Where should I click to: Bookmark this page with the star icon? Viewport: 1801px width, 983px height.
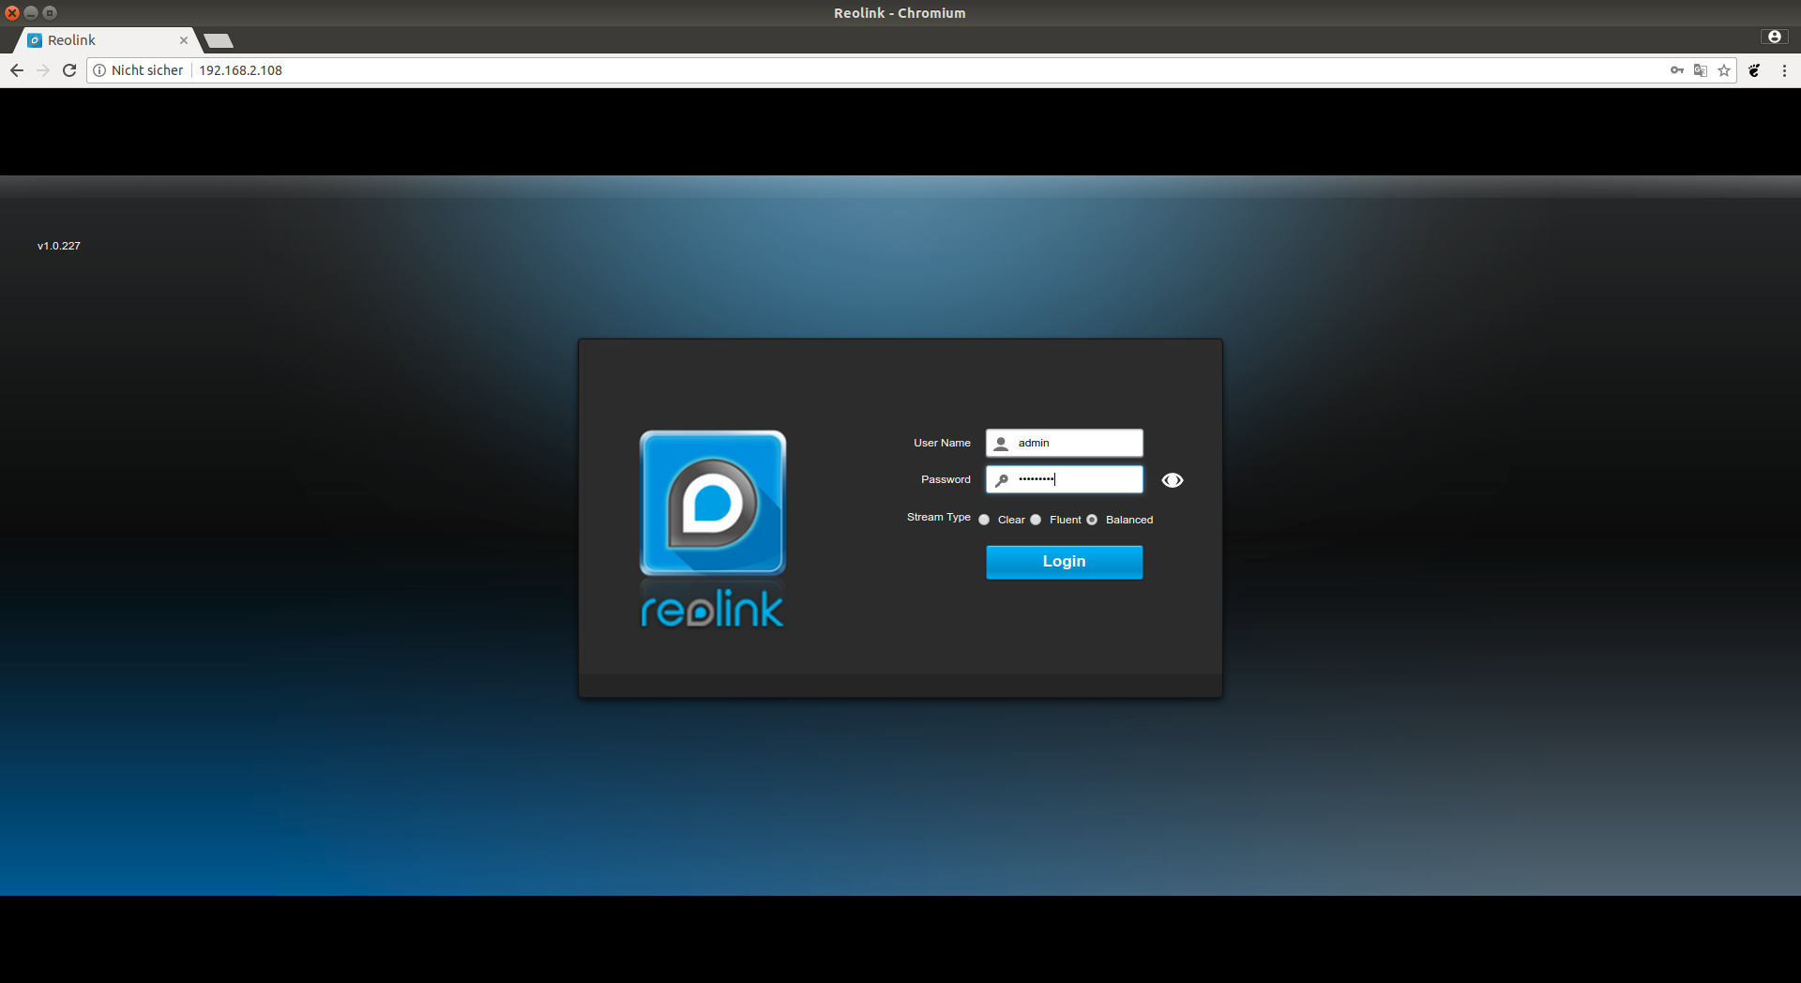pyautogui.click(x=1724, y=70)
